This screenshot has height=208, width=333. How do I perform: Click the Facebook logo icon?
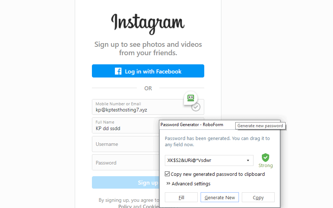pos(118,71)
